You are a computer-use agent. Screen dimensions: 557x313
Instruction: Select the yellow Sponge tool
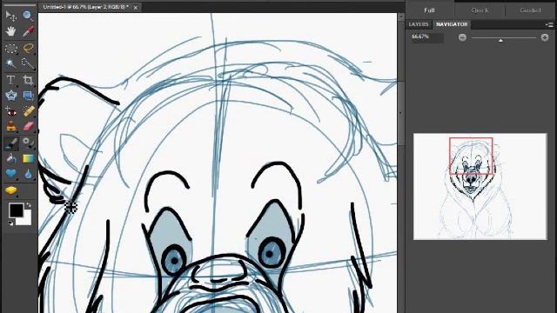[x=11, y=190]
